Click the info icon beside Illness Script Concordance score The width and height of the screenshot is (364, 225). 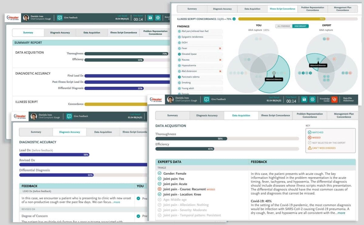(234, 19)
